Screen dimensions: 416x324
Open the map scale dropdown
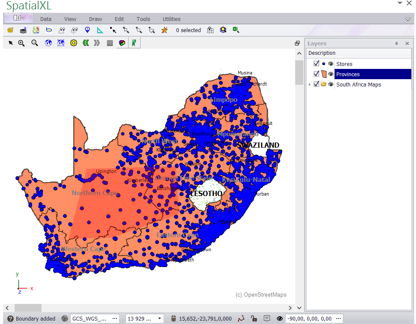point(160,318)
